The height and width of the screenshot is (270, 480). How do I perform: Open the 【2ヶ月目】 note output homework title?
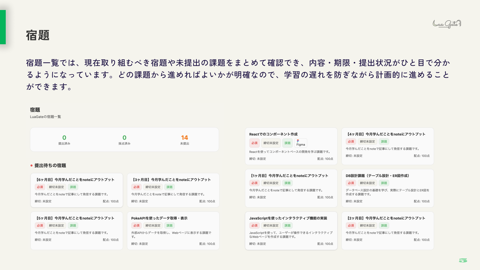point(385,218)
